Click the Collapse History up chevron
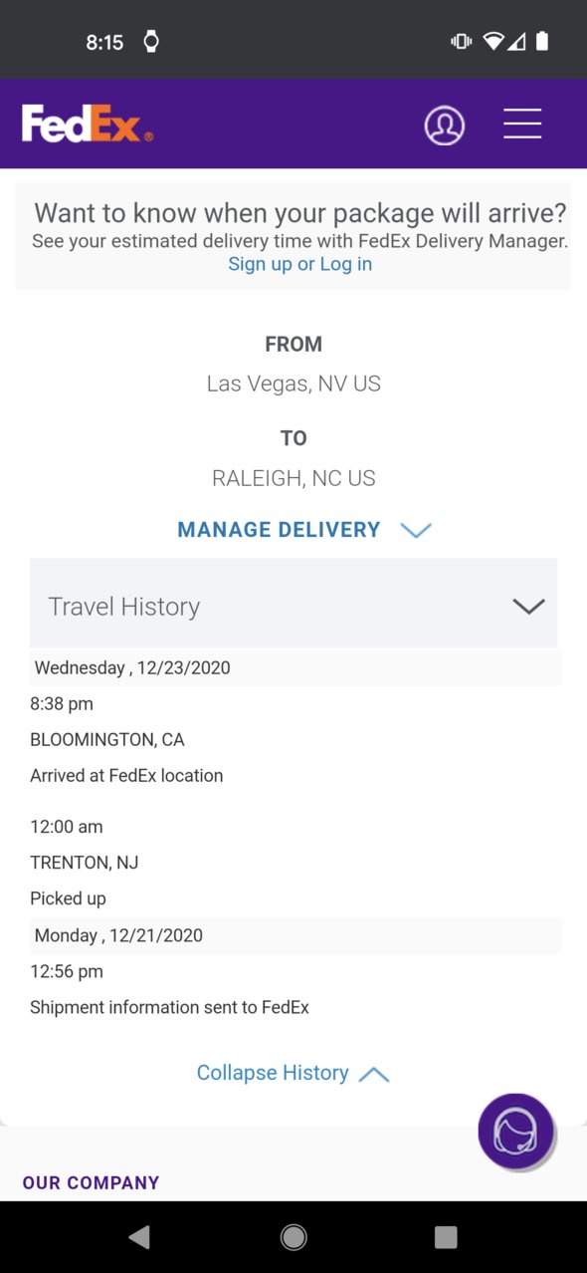 [x=373, y=1075]
